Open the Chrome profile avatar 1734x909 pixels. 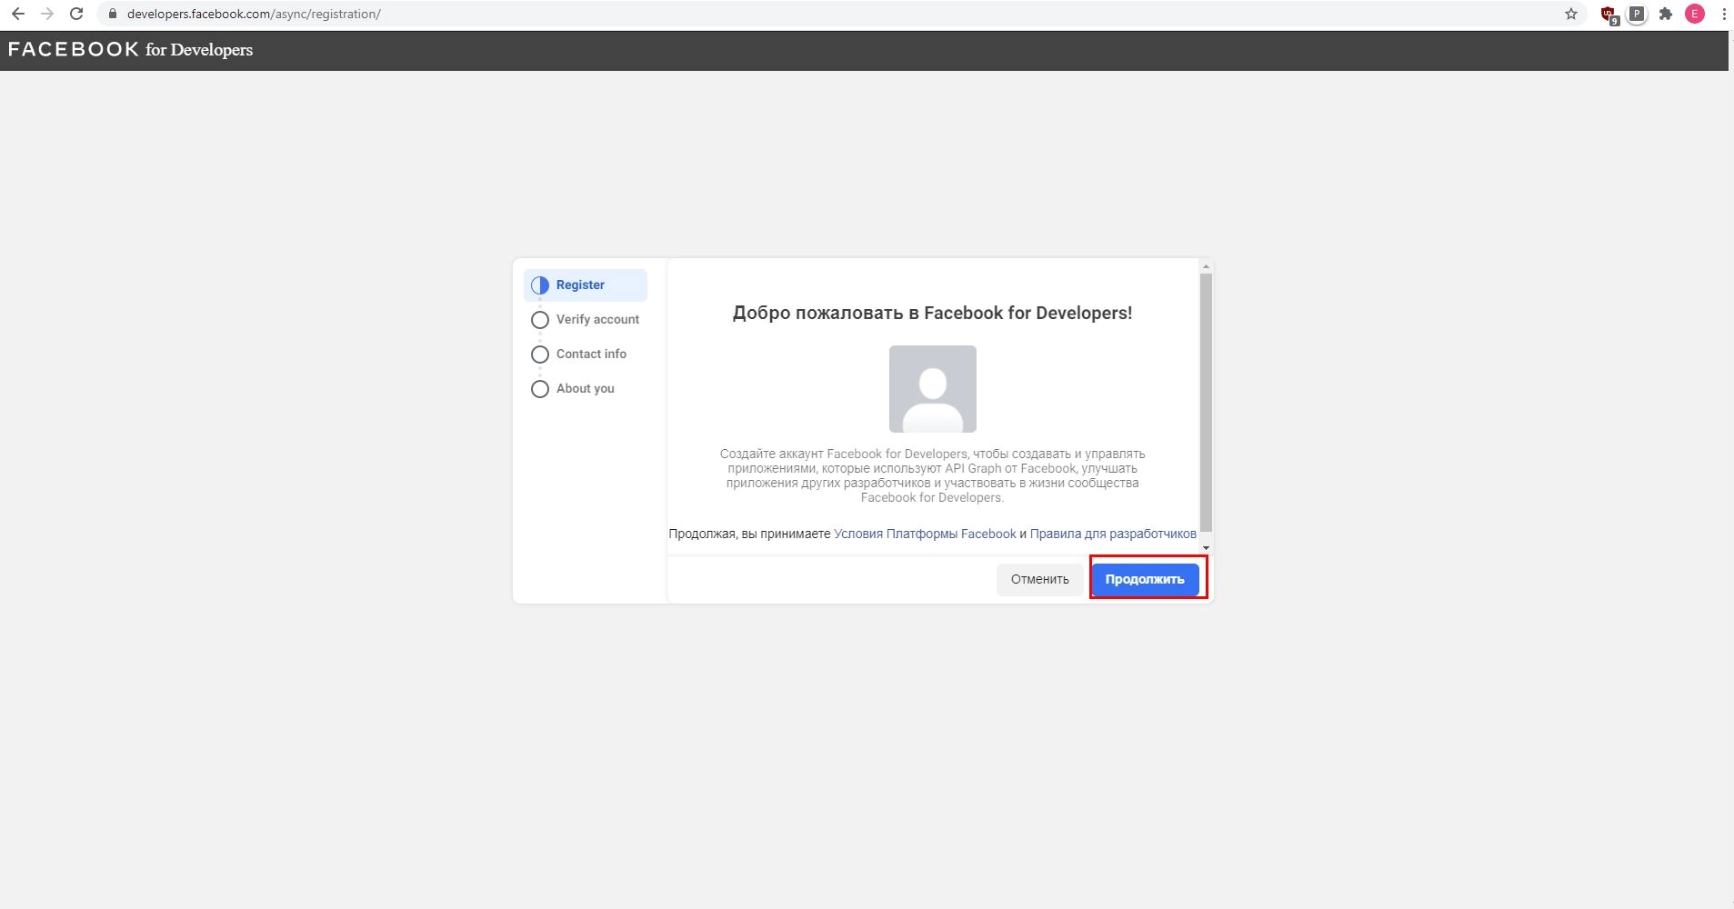[x=1695, y=14]
